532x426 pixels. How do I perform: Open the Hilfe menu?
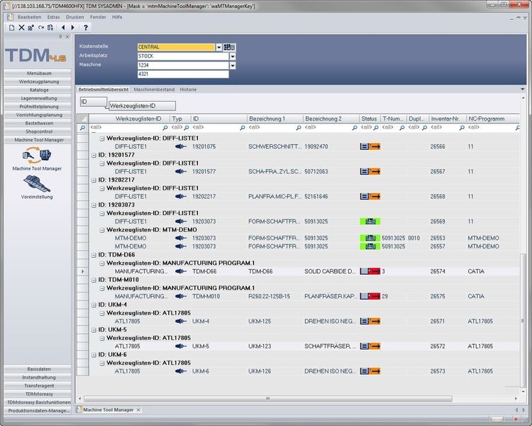[117, 17]
